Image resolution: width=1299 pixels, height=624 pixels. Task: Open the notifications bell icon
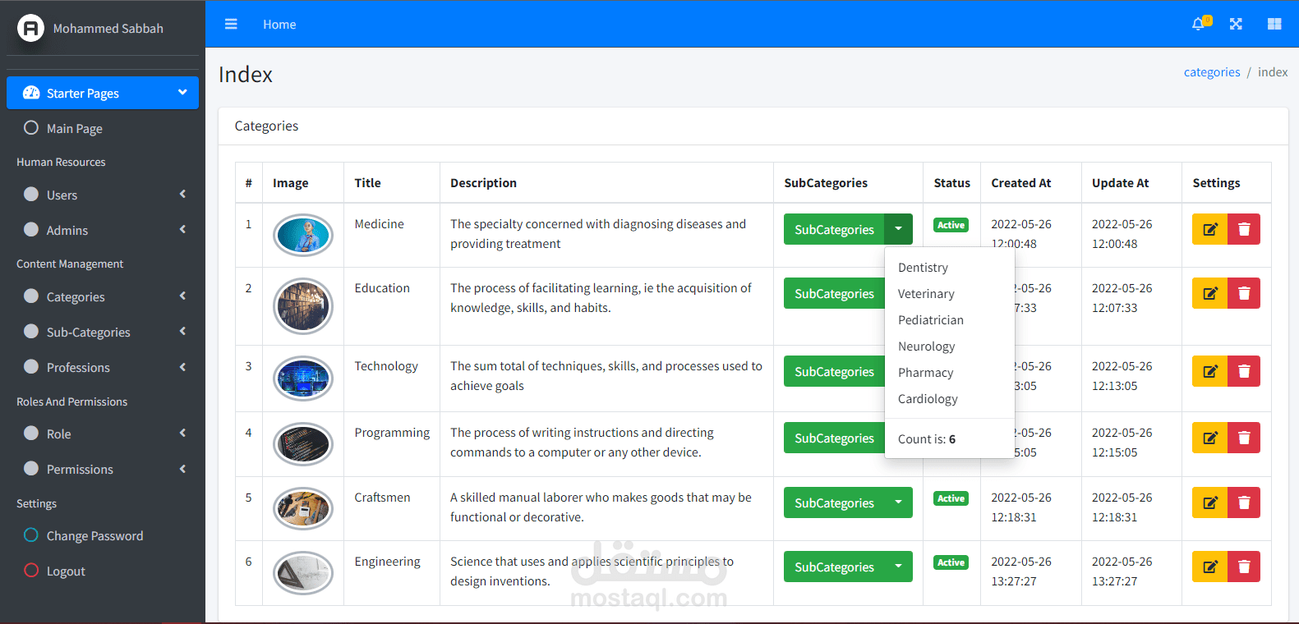(x=1199, y=25)
